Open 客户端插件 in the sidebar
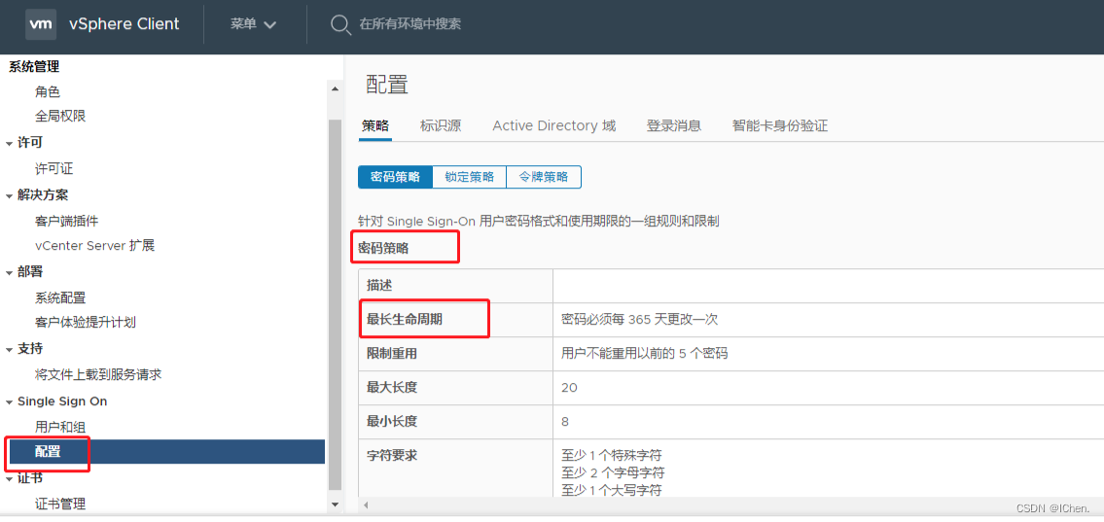The image size is (1104, 522). (67, 221)
